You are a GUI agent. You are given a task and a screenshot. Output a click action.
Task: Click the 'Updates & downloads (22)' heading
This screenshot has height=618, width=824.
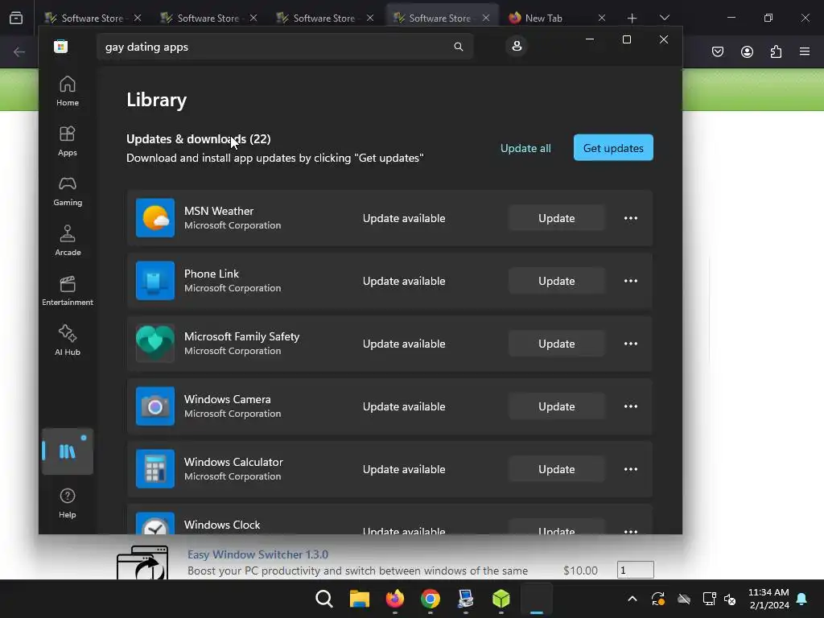(x=199, y=139)
